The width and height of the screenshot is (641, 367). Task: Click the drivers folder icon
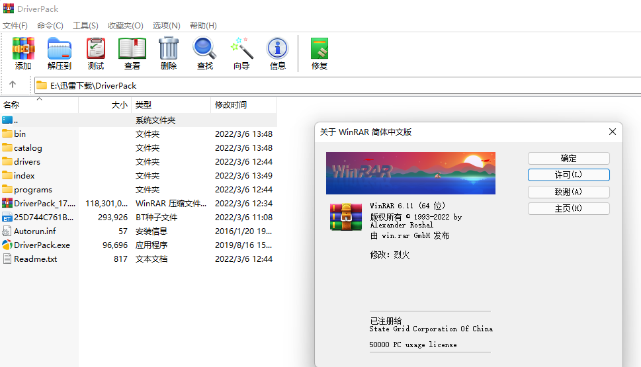(x=7, y=161)
